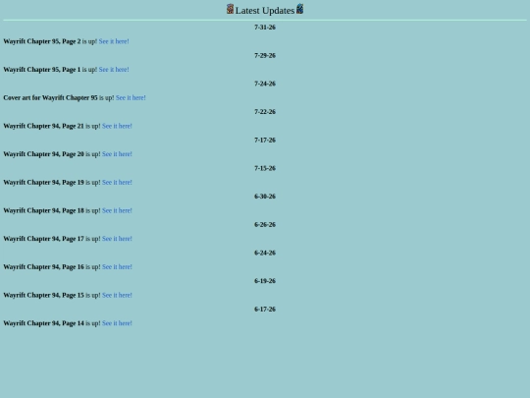Click the text Wayrift Chapter 94, Page 15
This screenshot has width=530, height=398.
[43, 295]
